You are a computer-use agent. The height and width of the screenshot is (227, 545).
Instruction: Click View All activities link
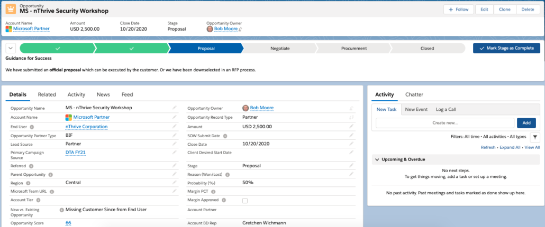532,147
